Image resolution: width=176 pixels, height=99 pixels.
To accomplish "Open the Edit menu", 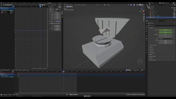I will point(5,3).
